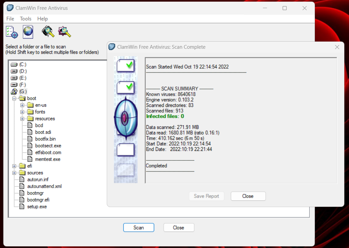349x248 pixels.
Task: Click the etfsboot.com file icon
Action: 30,153
